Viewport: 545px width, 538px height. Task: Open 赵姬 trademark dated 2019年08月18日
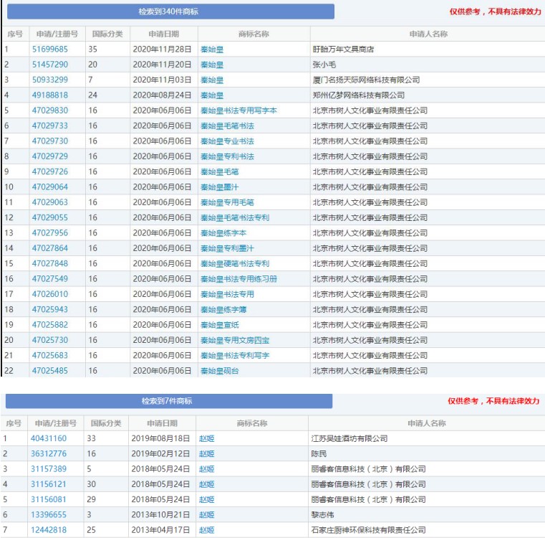click(206, 439)
